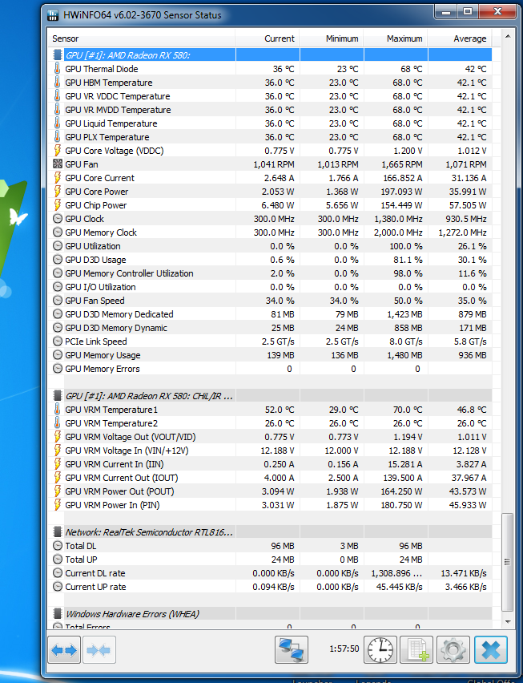Select the Total UP row label
523x683 pixels.
pos(81,560)
